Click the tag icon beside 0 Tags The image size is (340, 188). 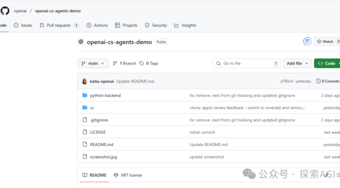[142, 63]
